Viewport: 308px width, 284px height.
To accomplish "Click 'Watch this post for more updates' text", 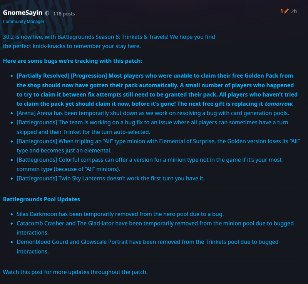I will click(x=75, y=272).
